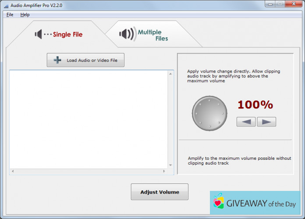Click the 100% volume percentage display
This screenshot has height=219, width=305.
[x=255, y=105]
